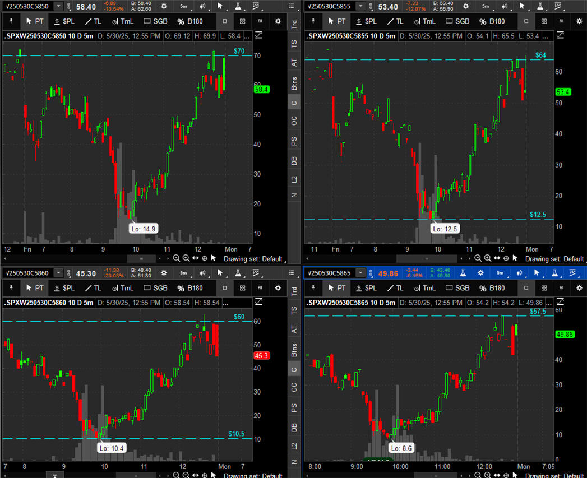
Task: Click first flask icon beside C5865 bid/ask
Action: tap(463, 273)
